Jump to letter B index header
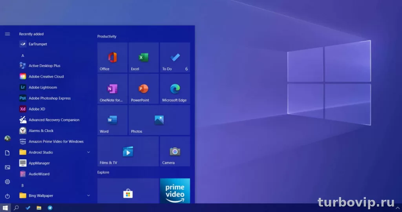Screen dimensions: 402x212 pos(22,185)
